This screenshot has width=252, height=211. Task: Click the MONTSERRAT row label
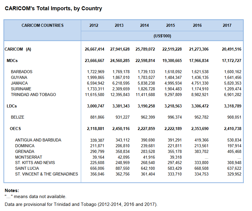pos(29,157)
